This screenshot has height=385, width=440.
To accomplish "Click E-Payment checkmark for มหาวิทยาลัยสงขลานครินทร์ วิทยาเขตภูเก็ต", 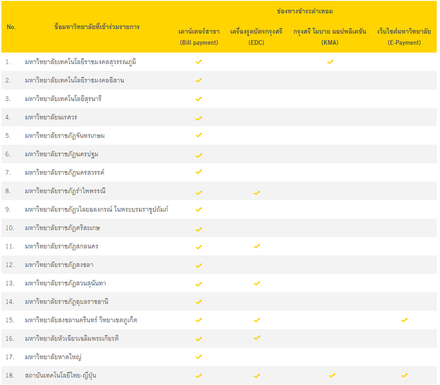I will 404,320.
